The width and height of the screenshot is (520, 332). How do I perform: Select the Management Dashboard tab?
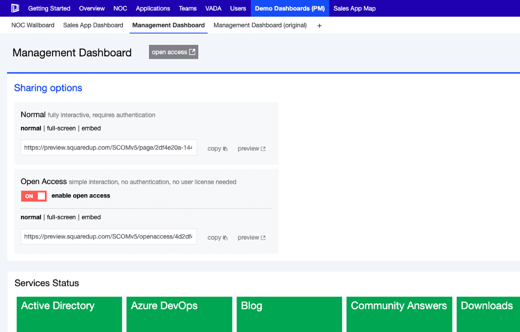click(x=168, y=25)
